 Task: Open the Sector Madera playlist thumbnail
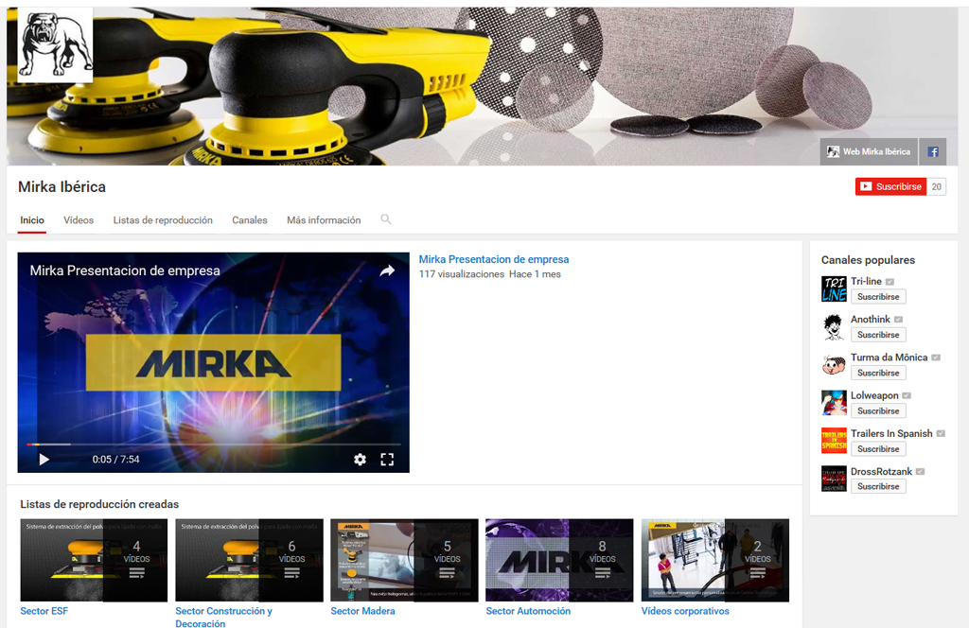click(x=404, y=560)
